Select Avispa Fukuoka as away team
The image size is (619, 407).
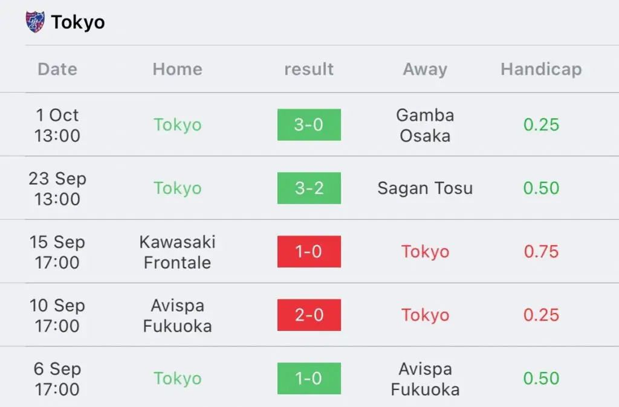425,379
